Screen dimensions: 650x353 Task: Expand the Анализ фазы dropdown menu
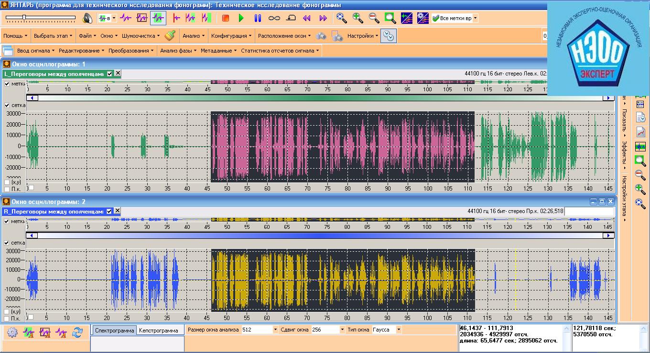pyautogui.click(x=179, y=51)
